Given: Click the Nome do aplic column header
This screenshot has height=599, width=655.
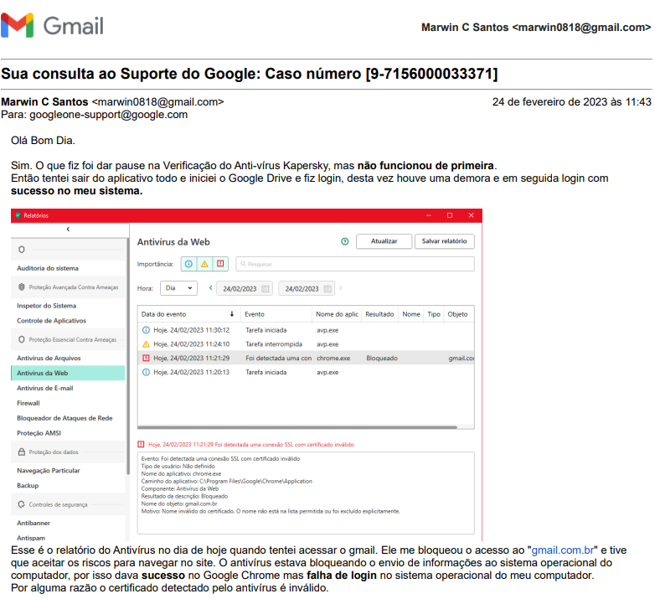Looking at the screenshot, I should tap(337, 314).
